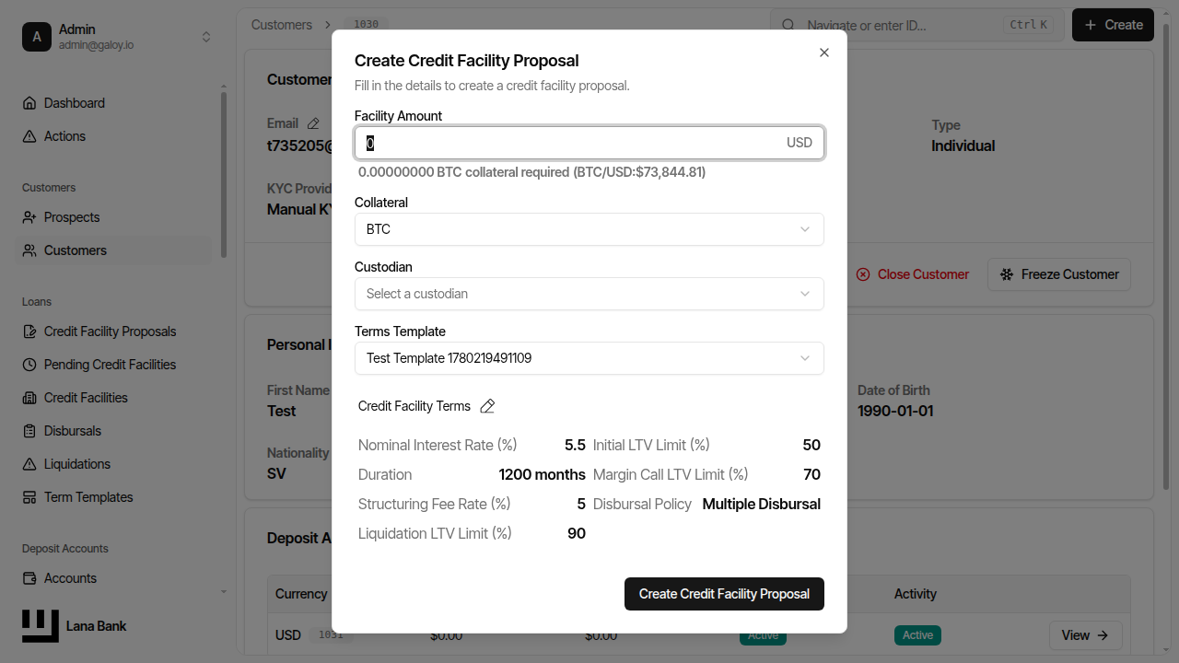The width and height of the screenshot is (1179, 663).
Task: Click the Admin avatar letter A
Action: pos(37,37)
